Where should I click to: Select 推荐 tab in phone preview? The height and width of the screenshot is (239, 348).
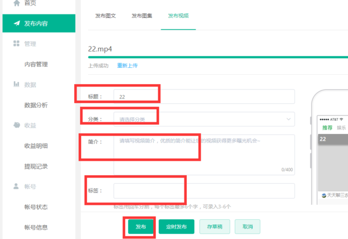tap(327, 128)
